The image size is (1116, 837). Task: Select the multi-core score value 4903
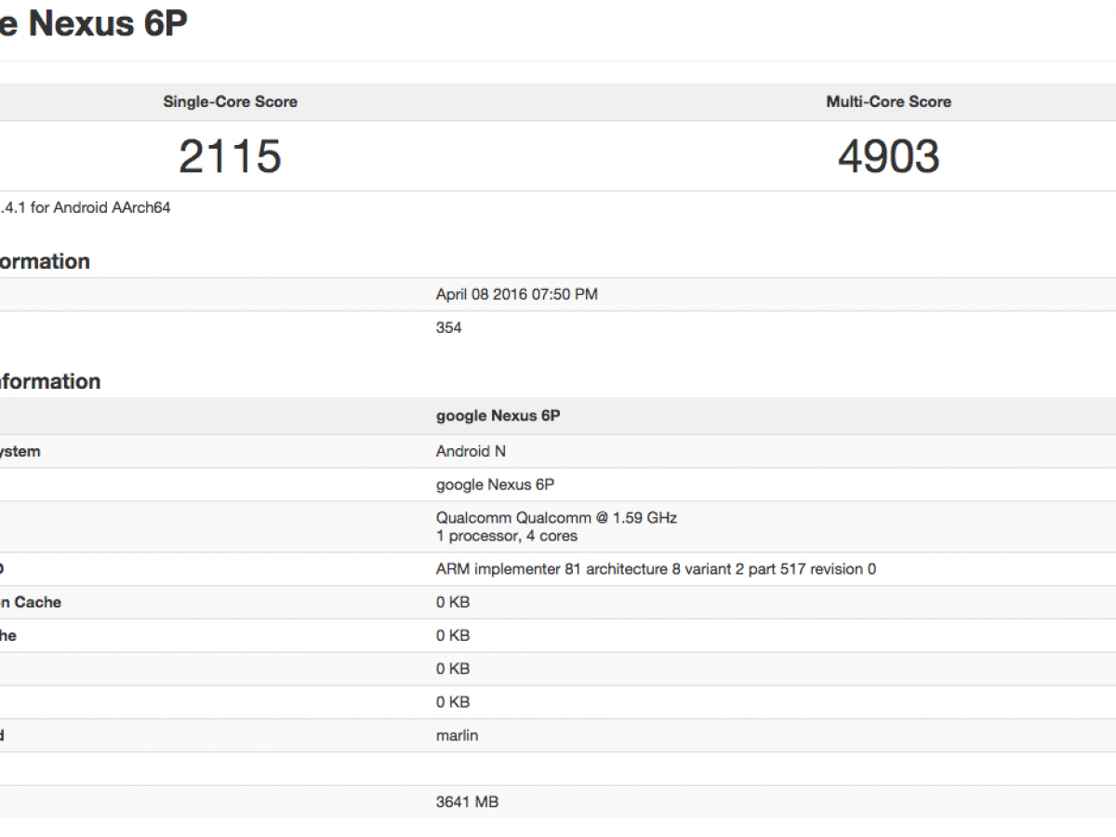888,156
